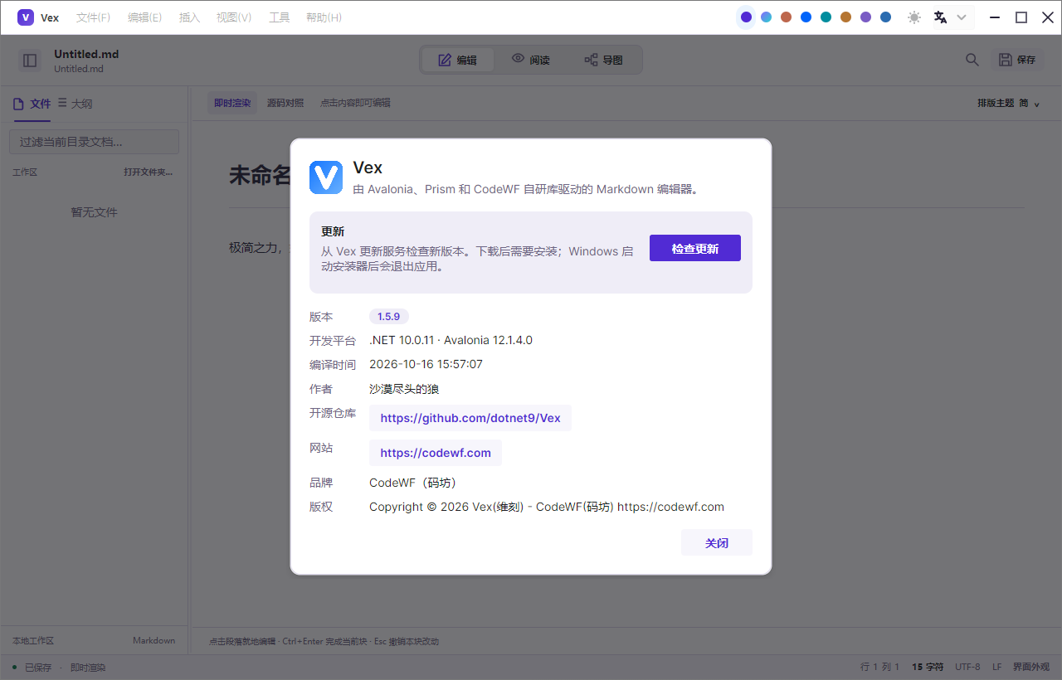
Task: Click the filter documents input field
Action: tap(94, 142)
